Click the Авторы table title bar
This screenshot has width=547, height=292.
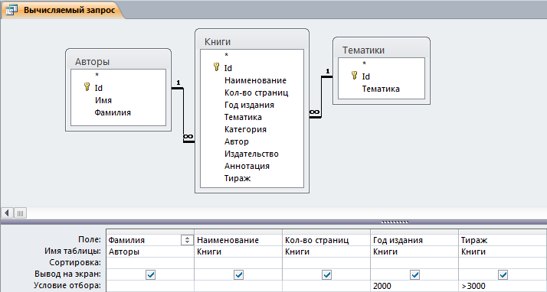click(118, 60)
